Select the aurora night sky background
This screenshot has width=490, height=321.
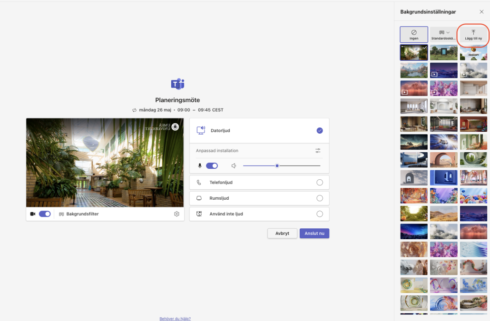pos(414,232)
